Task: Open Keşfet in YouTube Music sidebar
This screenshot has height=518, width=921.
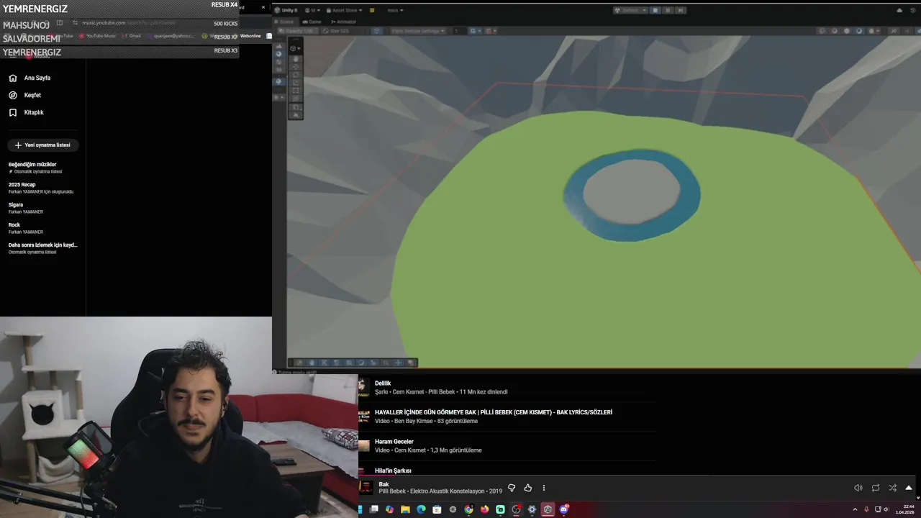Action: pos(33,95)
